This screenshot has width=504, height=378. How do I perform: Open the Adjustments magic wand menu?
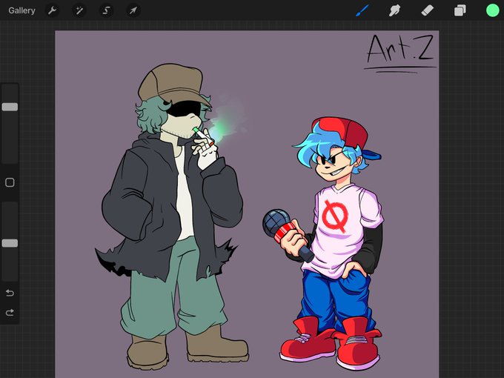79,10
